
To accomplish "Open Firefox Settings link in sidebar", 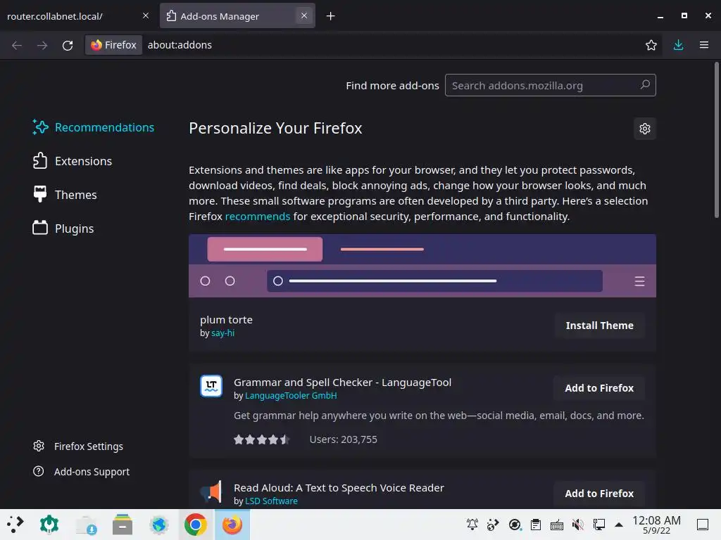I will (x=88, y=446).
